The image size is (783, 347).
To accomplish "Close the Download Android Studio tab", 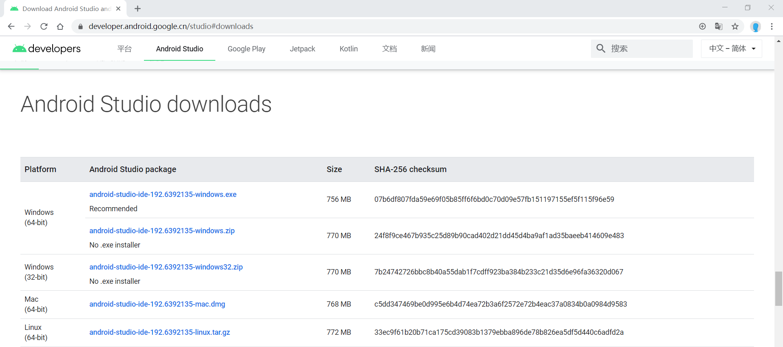I will click(x=118, y=9).
